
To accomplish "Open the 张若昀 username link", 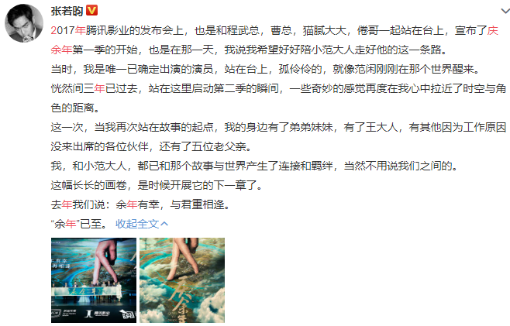I will 67,11.
